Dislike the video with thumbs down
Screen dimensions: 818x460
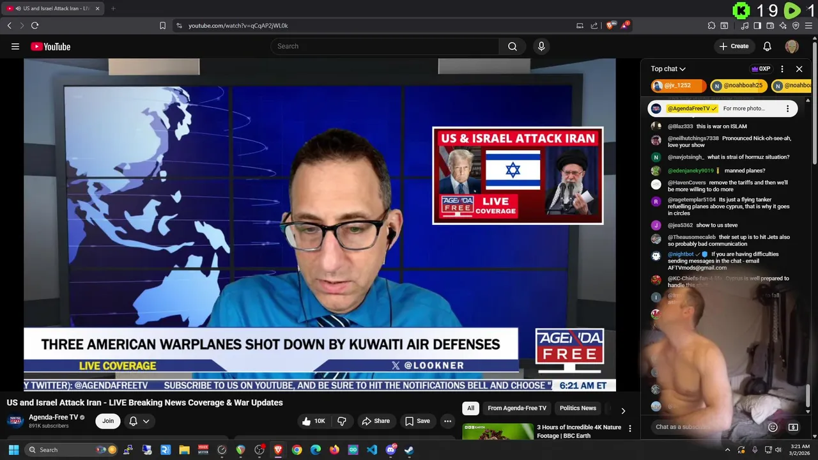[342, 421]
